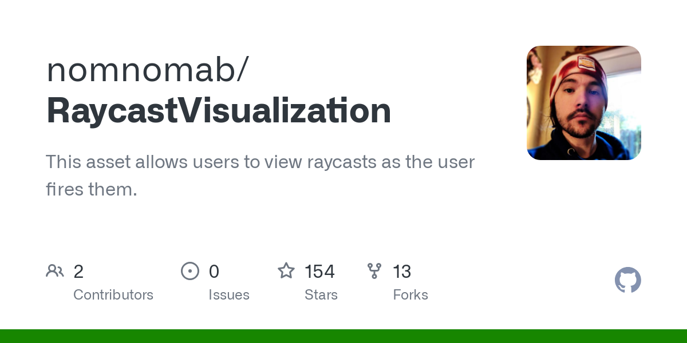
Task: Click the user avatar photo
Action: 584,103
